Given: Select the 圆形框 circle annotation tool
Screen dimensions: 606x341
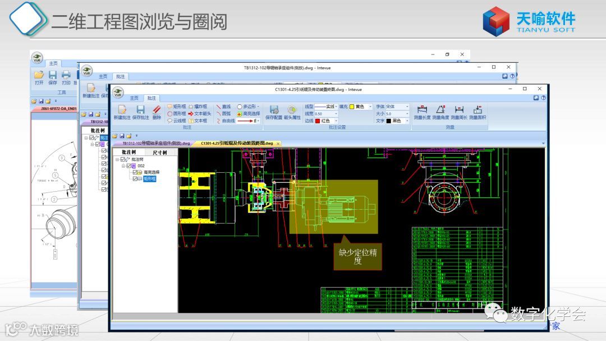Looking at the screenshot, I should click(x=177, y=113).
